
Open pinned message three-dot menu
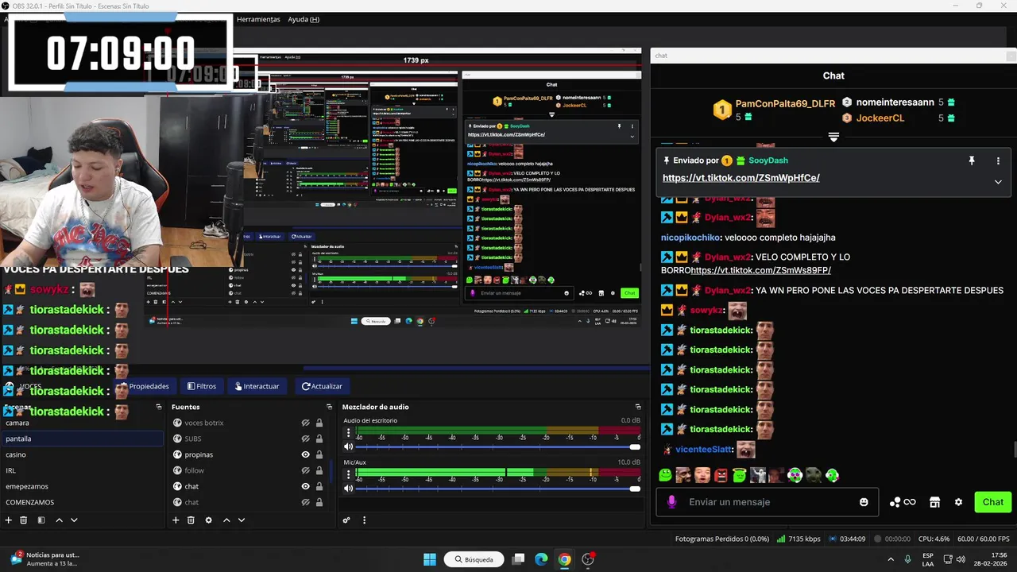pos(998,160)
